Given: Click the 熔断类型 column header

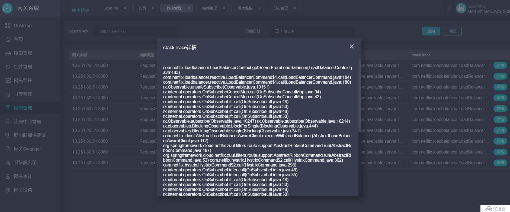Looking at the screenshot, I should coord(147,55).
